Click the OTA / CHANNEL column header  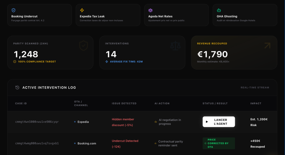(81, 104)
